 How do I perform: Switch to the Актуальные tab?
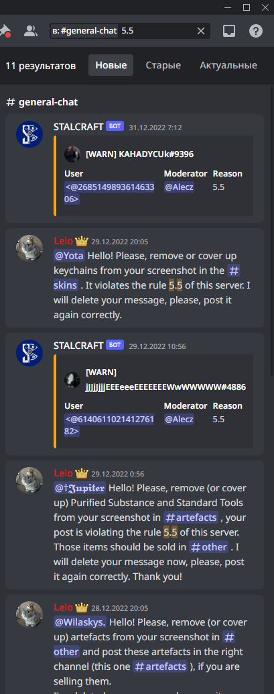[228, 66]
